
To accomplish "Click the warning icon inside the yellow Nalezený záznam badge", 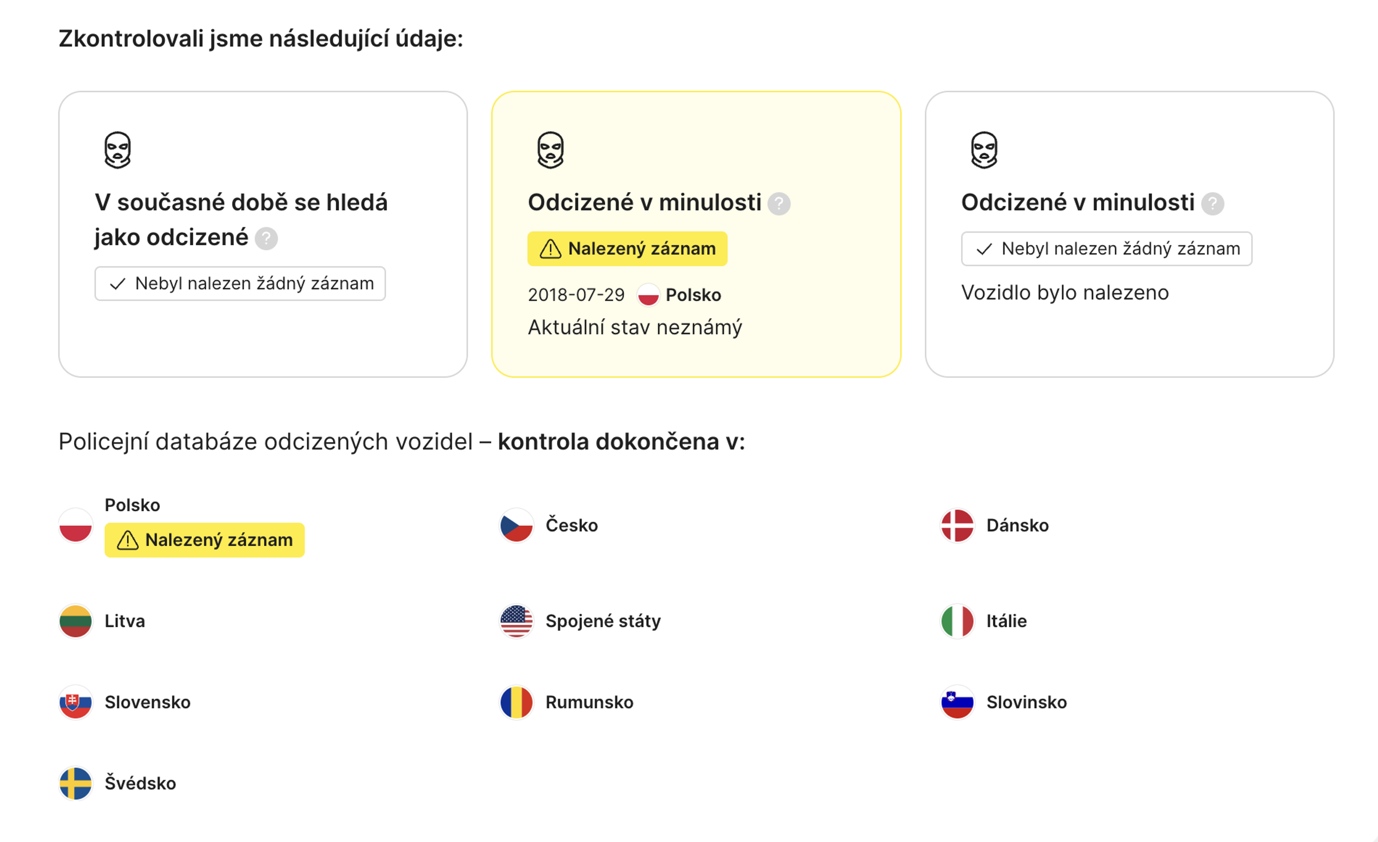I will tap(550, 249).
